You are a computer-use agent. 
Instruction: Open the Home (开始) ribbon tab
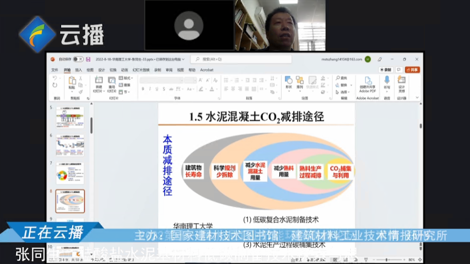tap(67, 70)
